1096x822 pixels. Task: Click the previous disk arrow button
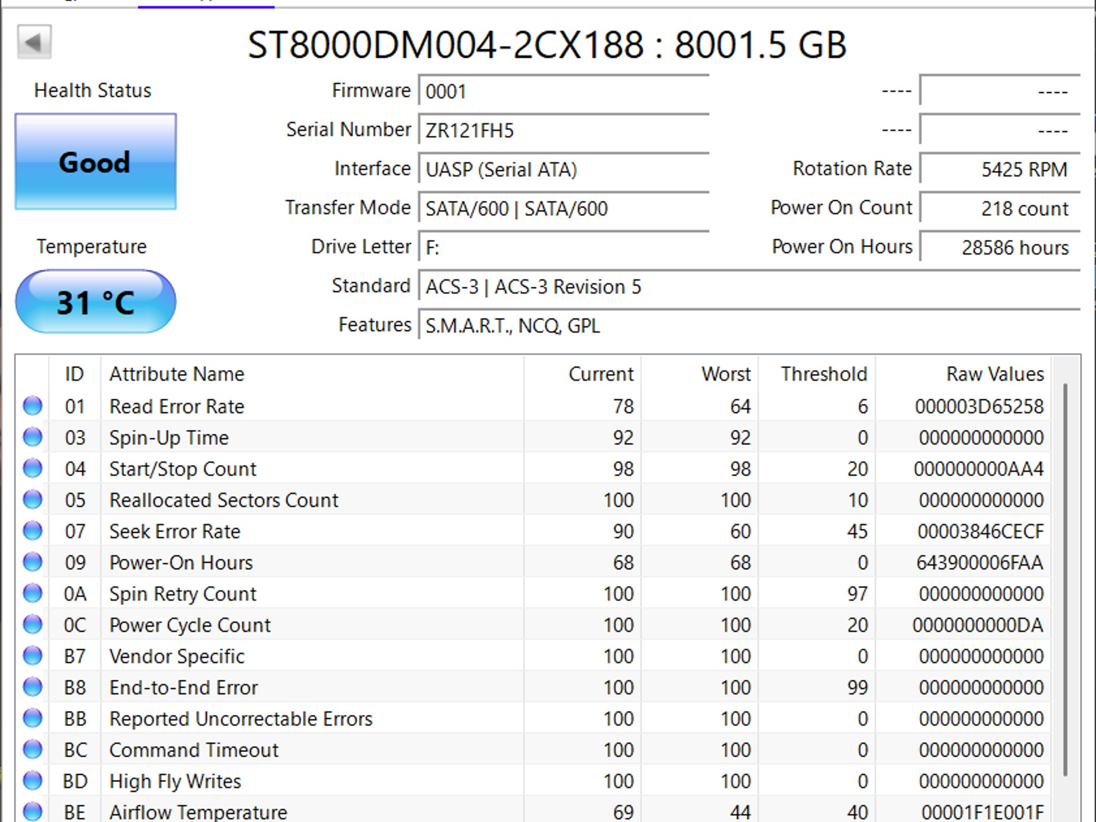point(34,42)
